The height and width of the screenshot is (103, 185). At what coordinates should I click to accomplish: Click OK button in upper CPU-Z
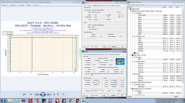[122, 47]
